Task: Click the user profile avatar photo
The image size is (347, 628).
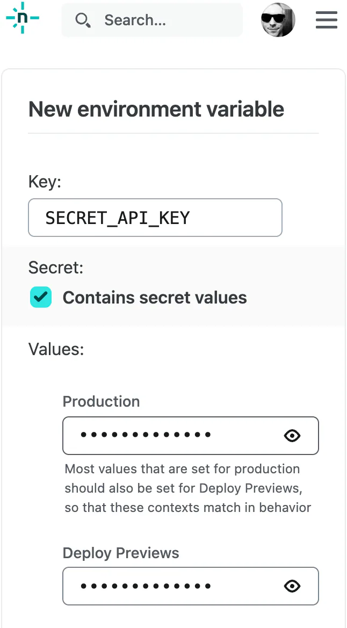Action: [278, 19]
